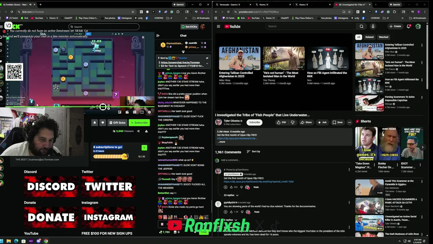
Task: Toggle heart follow button on Kick
Action: pyautogui.click(x=102, y=123)
